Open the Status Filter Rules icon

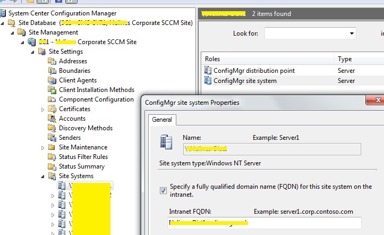click(52, 157)
